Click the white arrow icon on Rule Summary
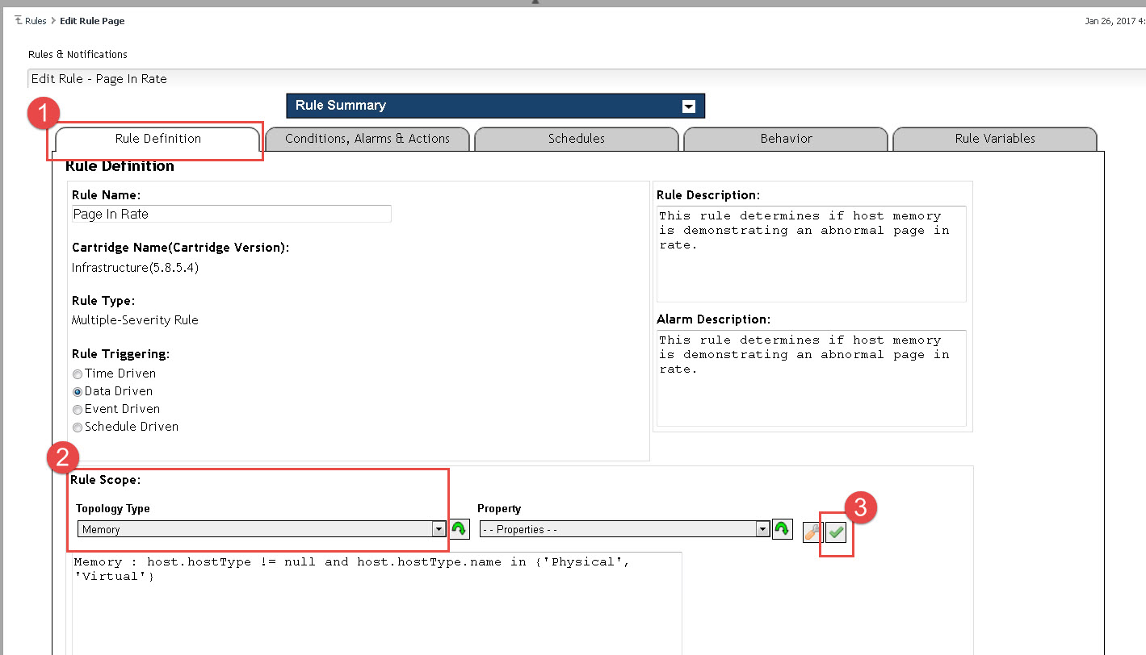 pyautogui.click(x=688, y=106)
